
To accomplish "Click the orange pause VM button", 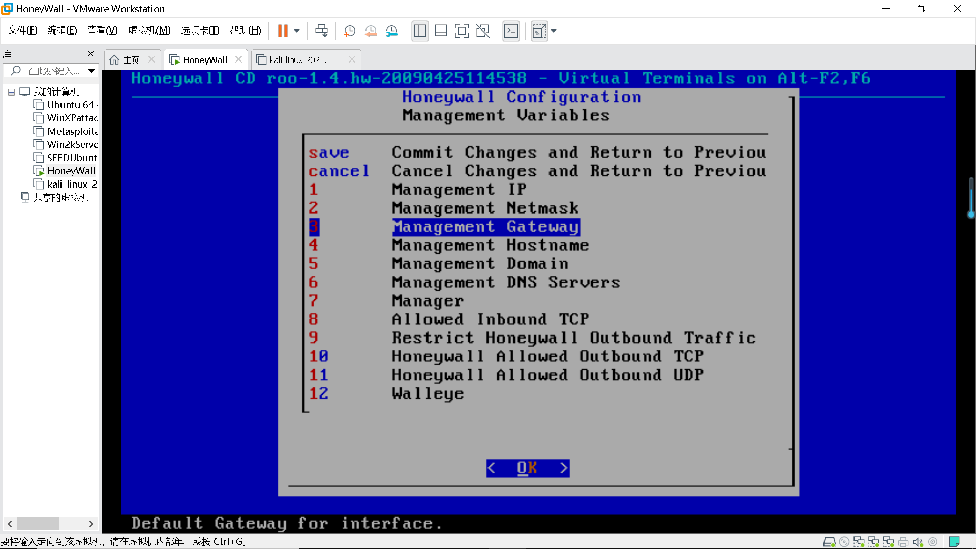I will [283, 31].
